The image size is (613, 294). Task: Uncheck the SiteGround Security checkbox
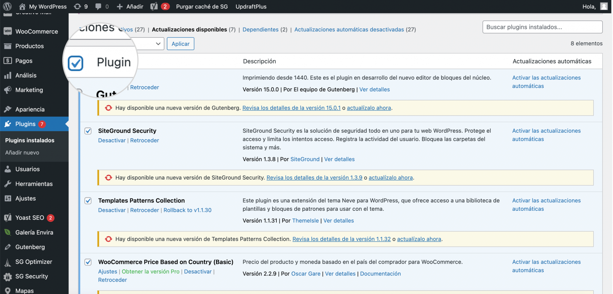[88, 131]
